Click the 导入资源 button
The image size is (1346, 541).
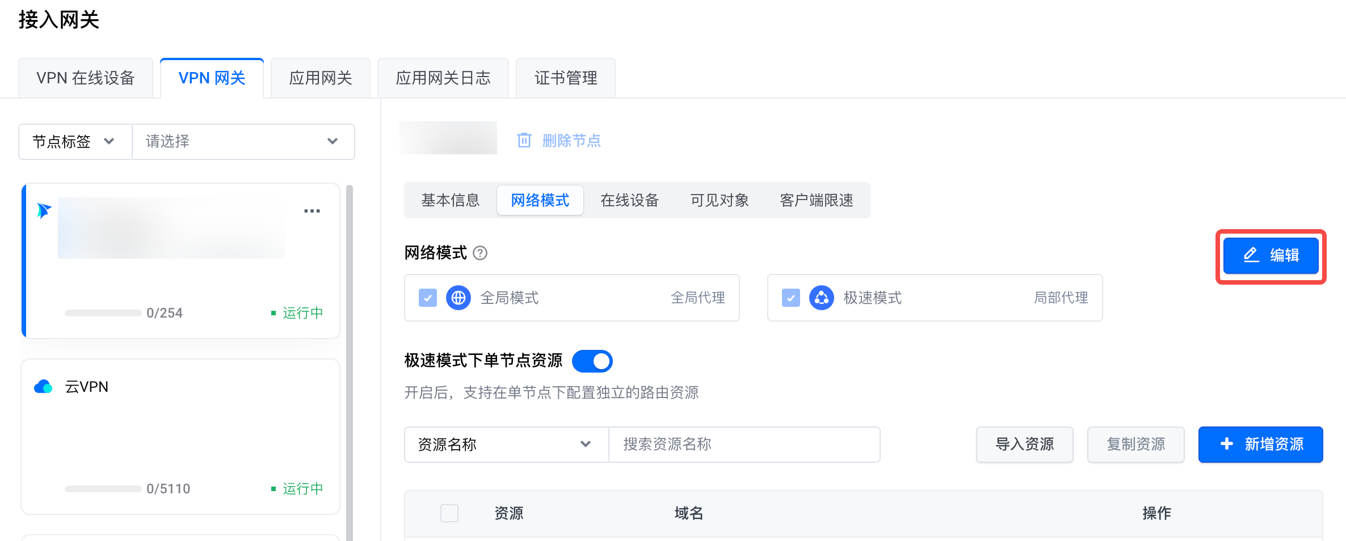[x=1024, y=445]
